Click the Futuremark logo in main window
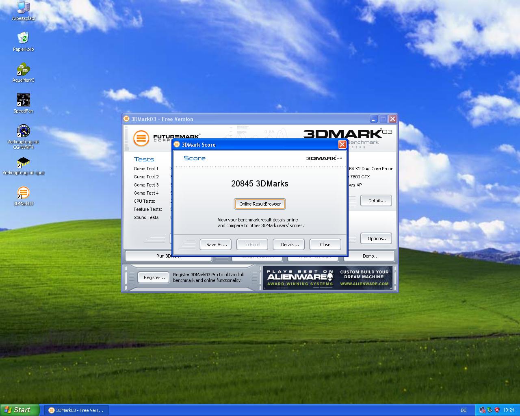The height and width of the screenshot is (416, 520). pyautogui.click(x=167, y=138)
